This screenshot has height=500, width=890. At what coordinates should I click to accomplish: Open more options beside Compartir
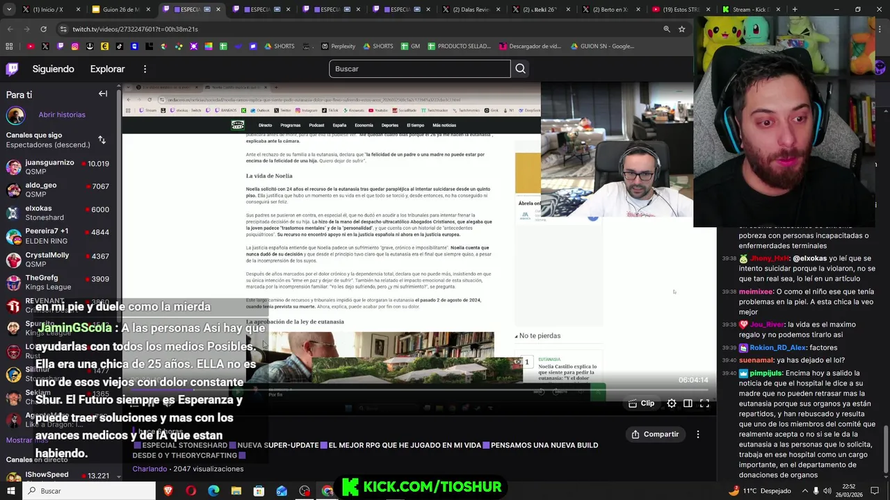(x=697, y=434)
